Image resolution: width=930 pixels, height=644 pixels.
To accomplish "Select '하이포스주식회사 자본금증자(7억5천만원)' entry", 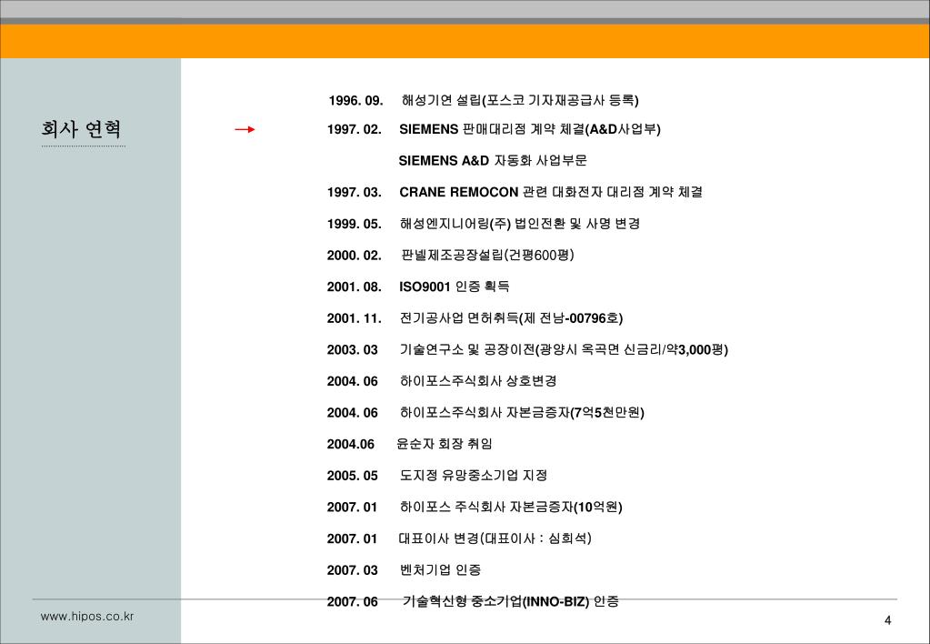I will [522, 413].
